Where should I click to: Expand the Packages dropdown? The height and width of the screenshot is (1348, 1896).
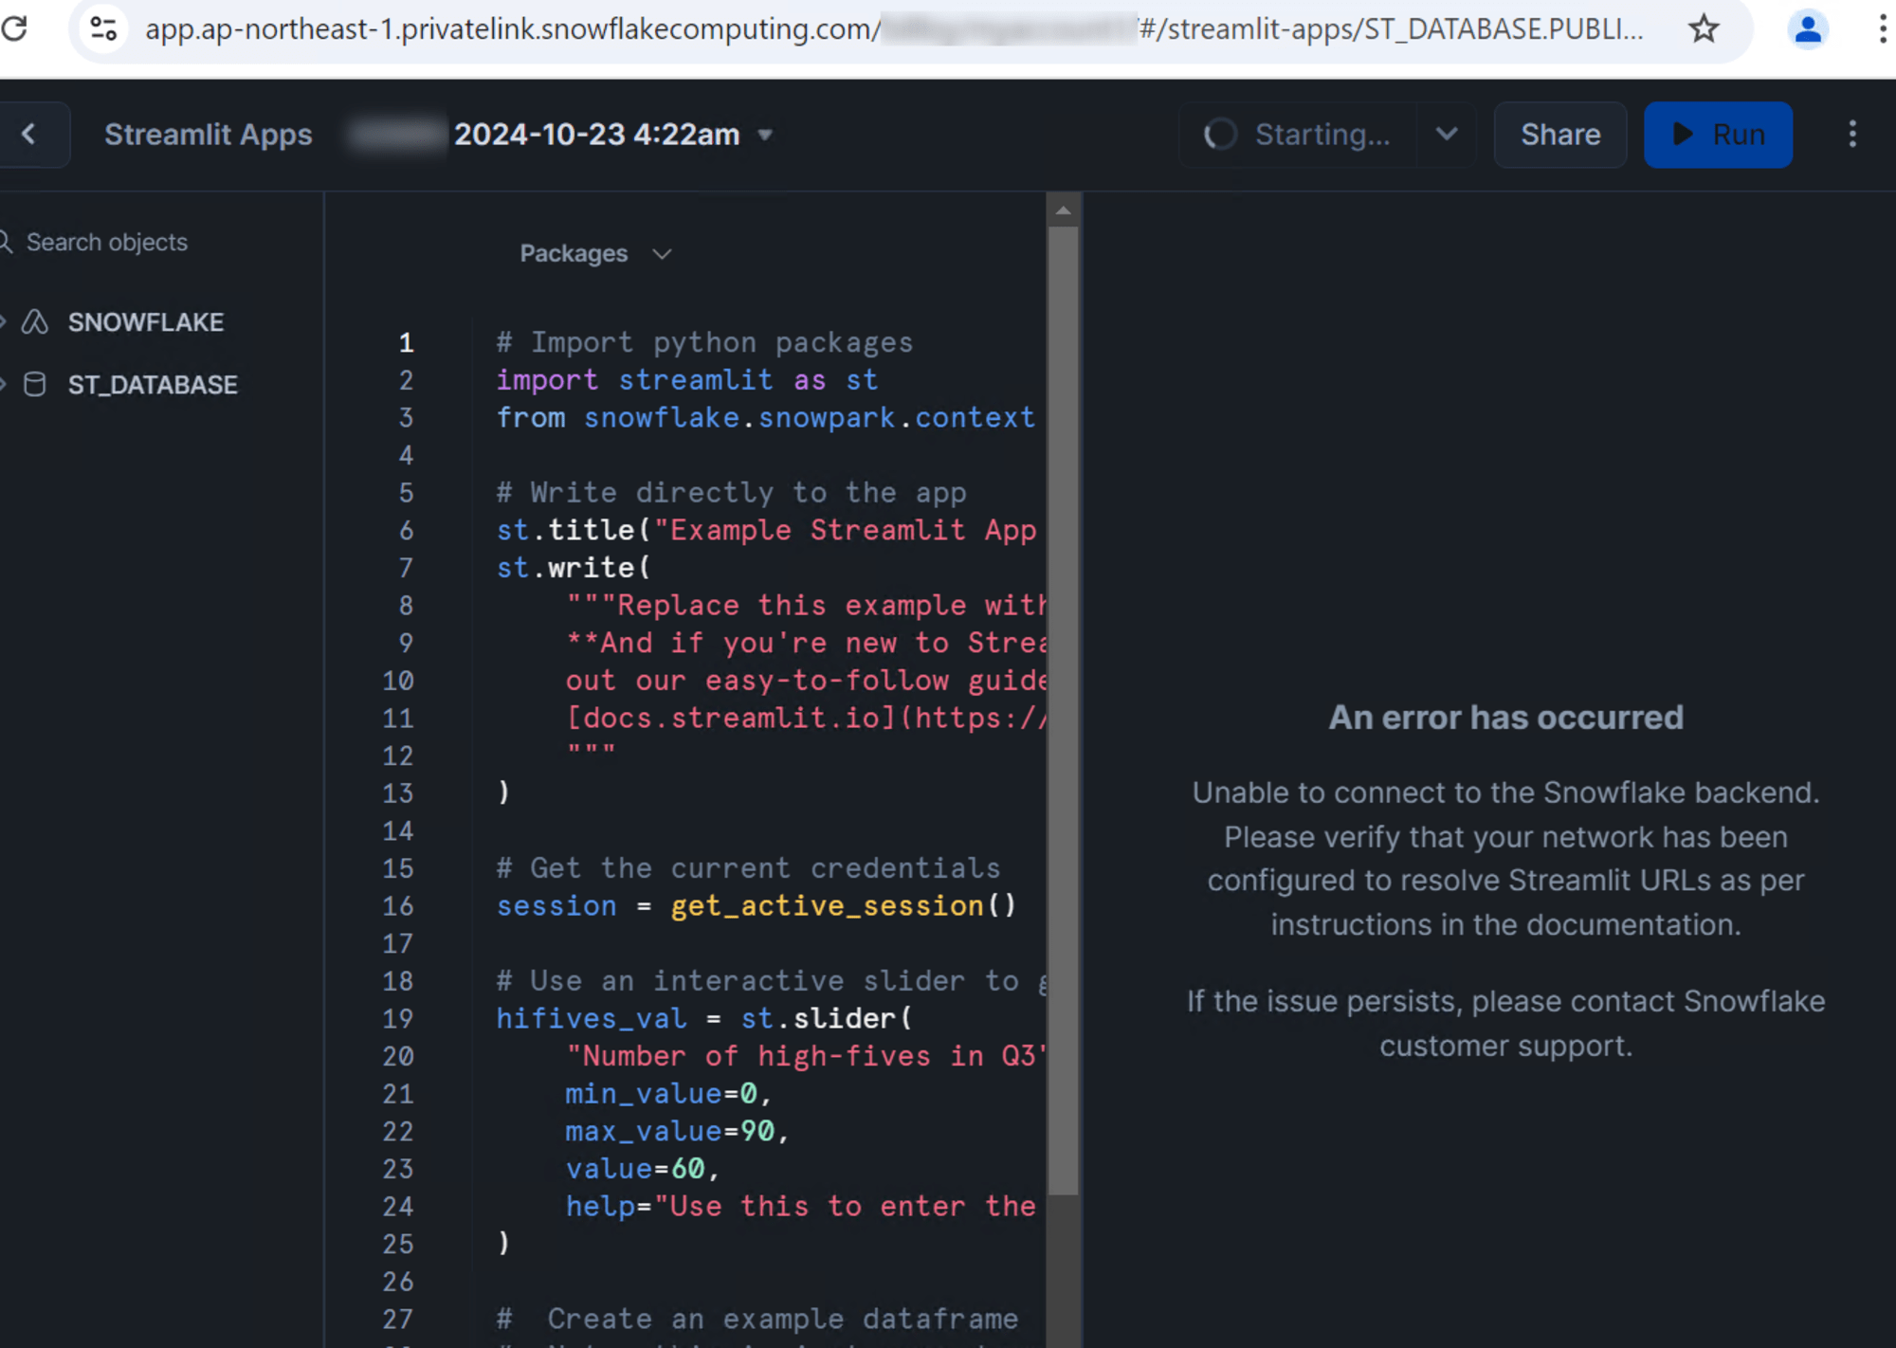596,254
